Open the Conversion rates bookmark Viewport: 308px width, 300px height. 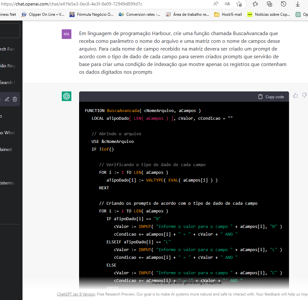coord(140,14)
